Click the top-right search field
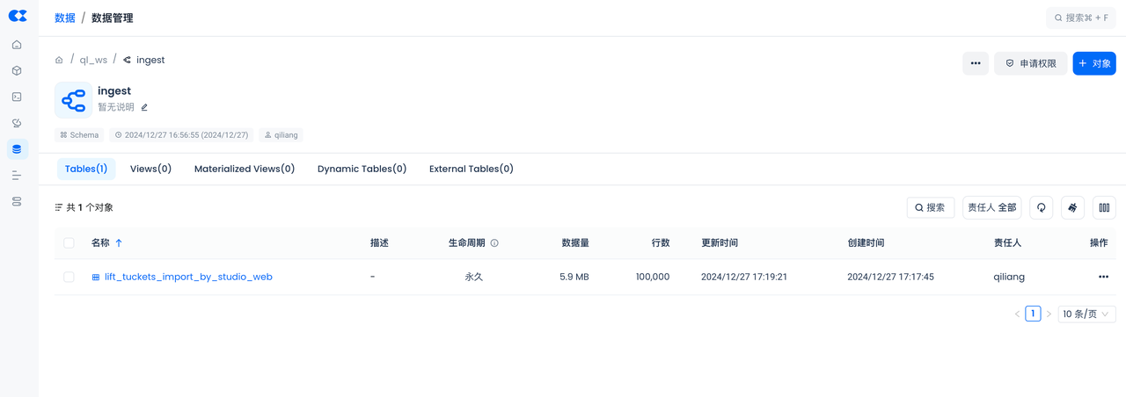The height and width of the screenshot is (397, 1126). click(x=1081, y=18)
